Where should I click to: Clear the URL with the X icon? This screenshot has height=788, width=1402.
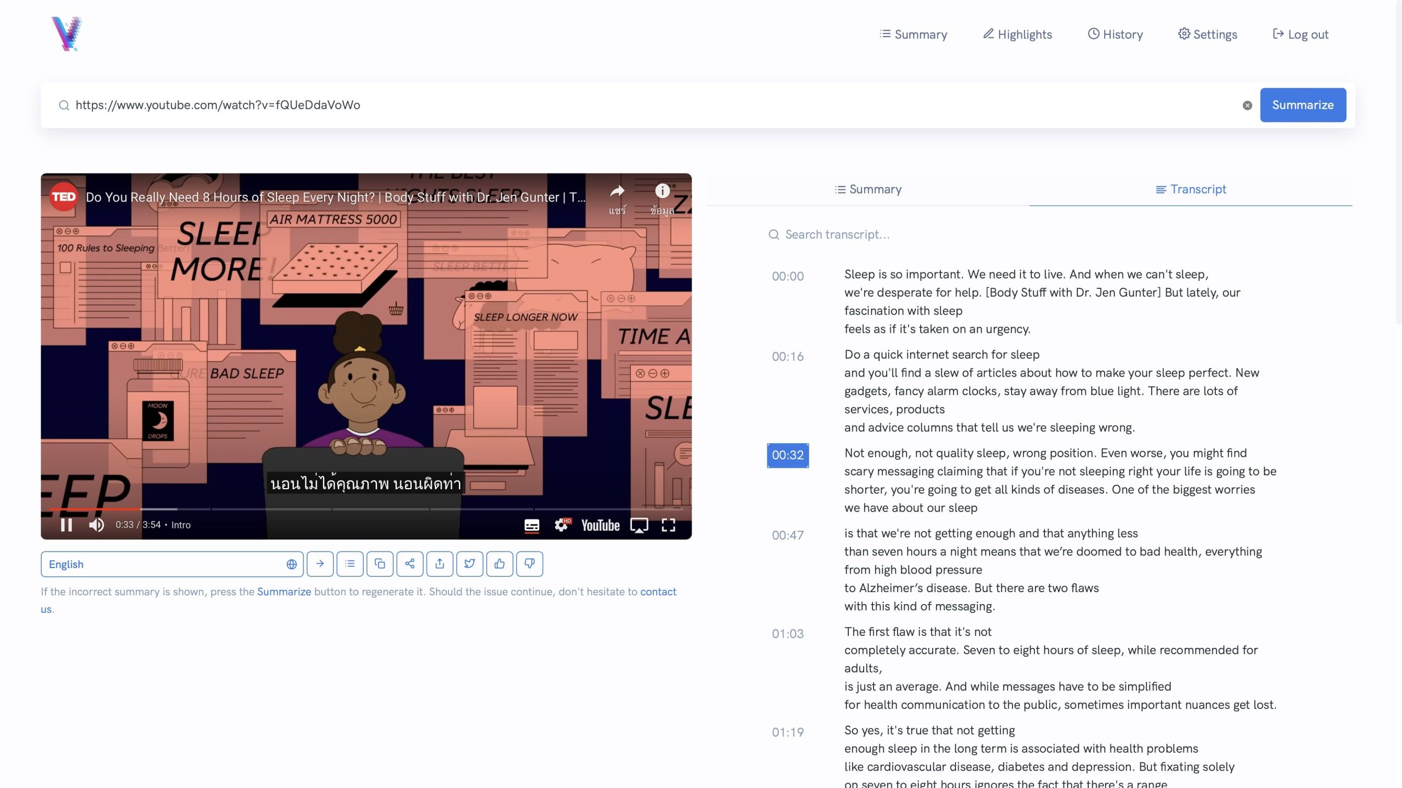click(x=1247, y=105)
